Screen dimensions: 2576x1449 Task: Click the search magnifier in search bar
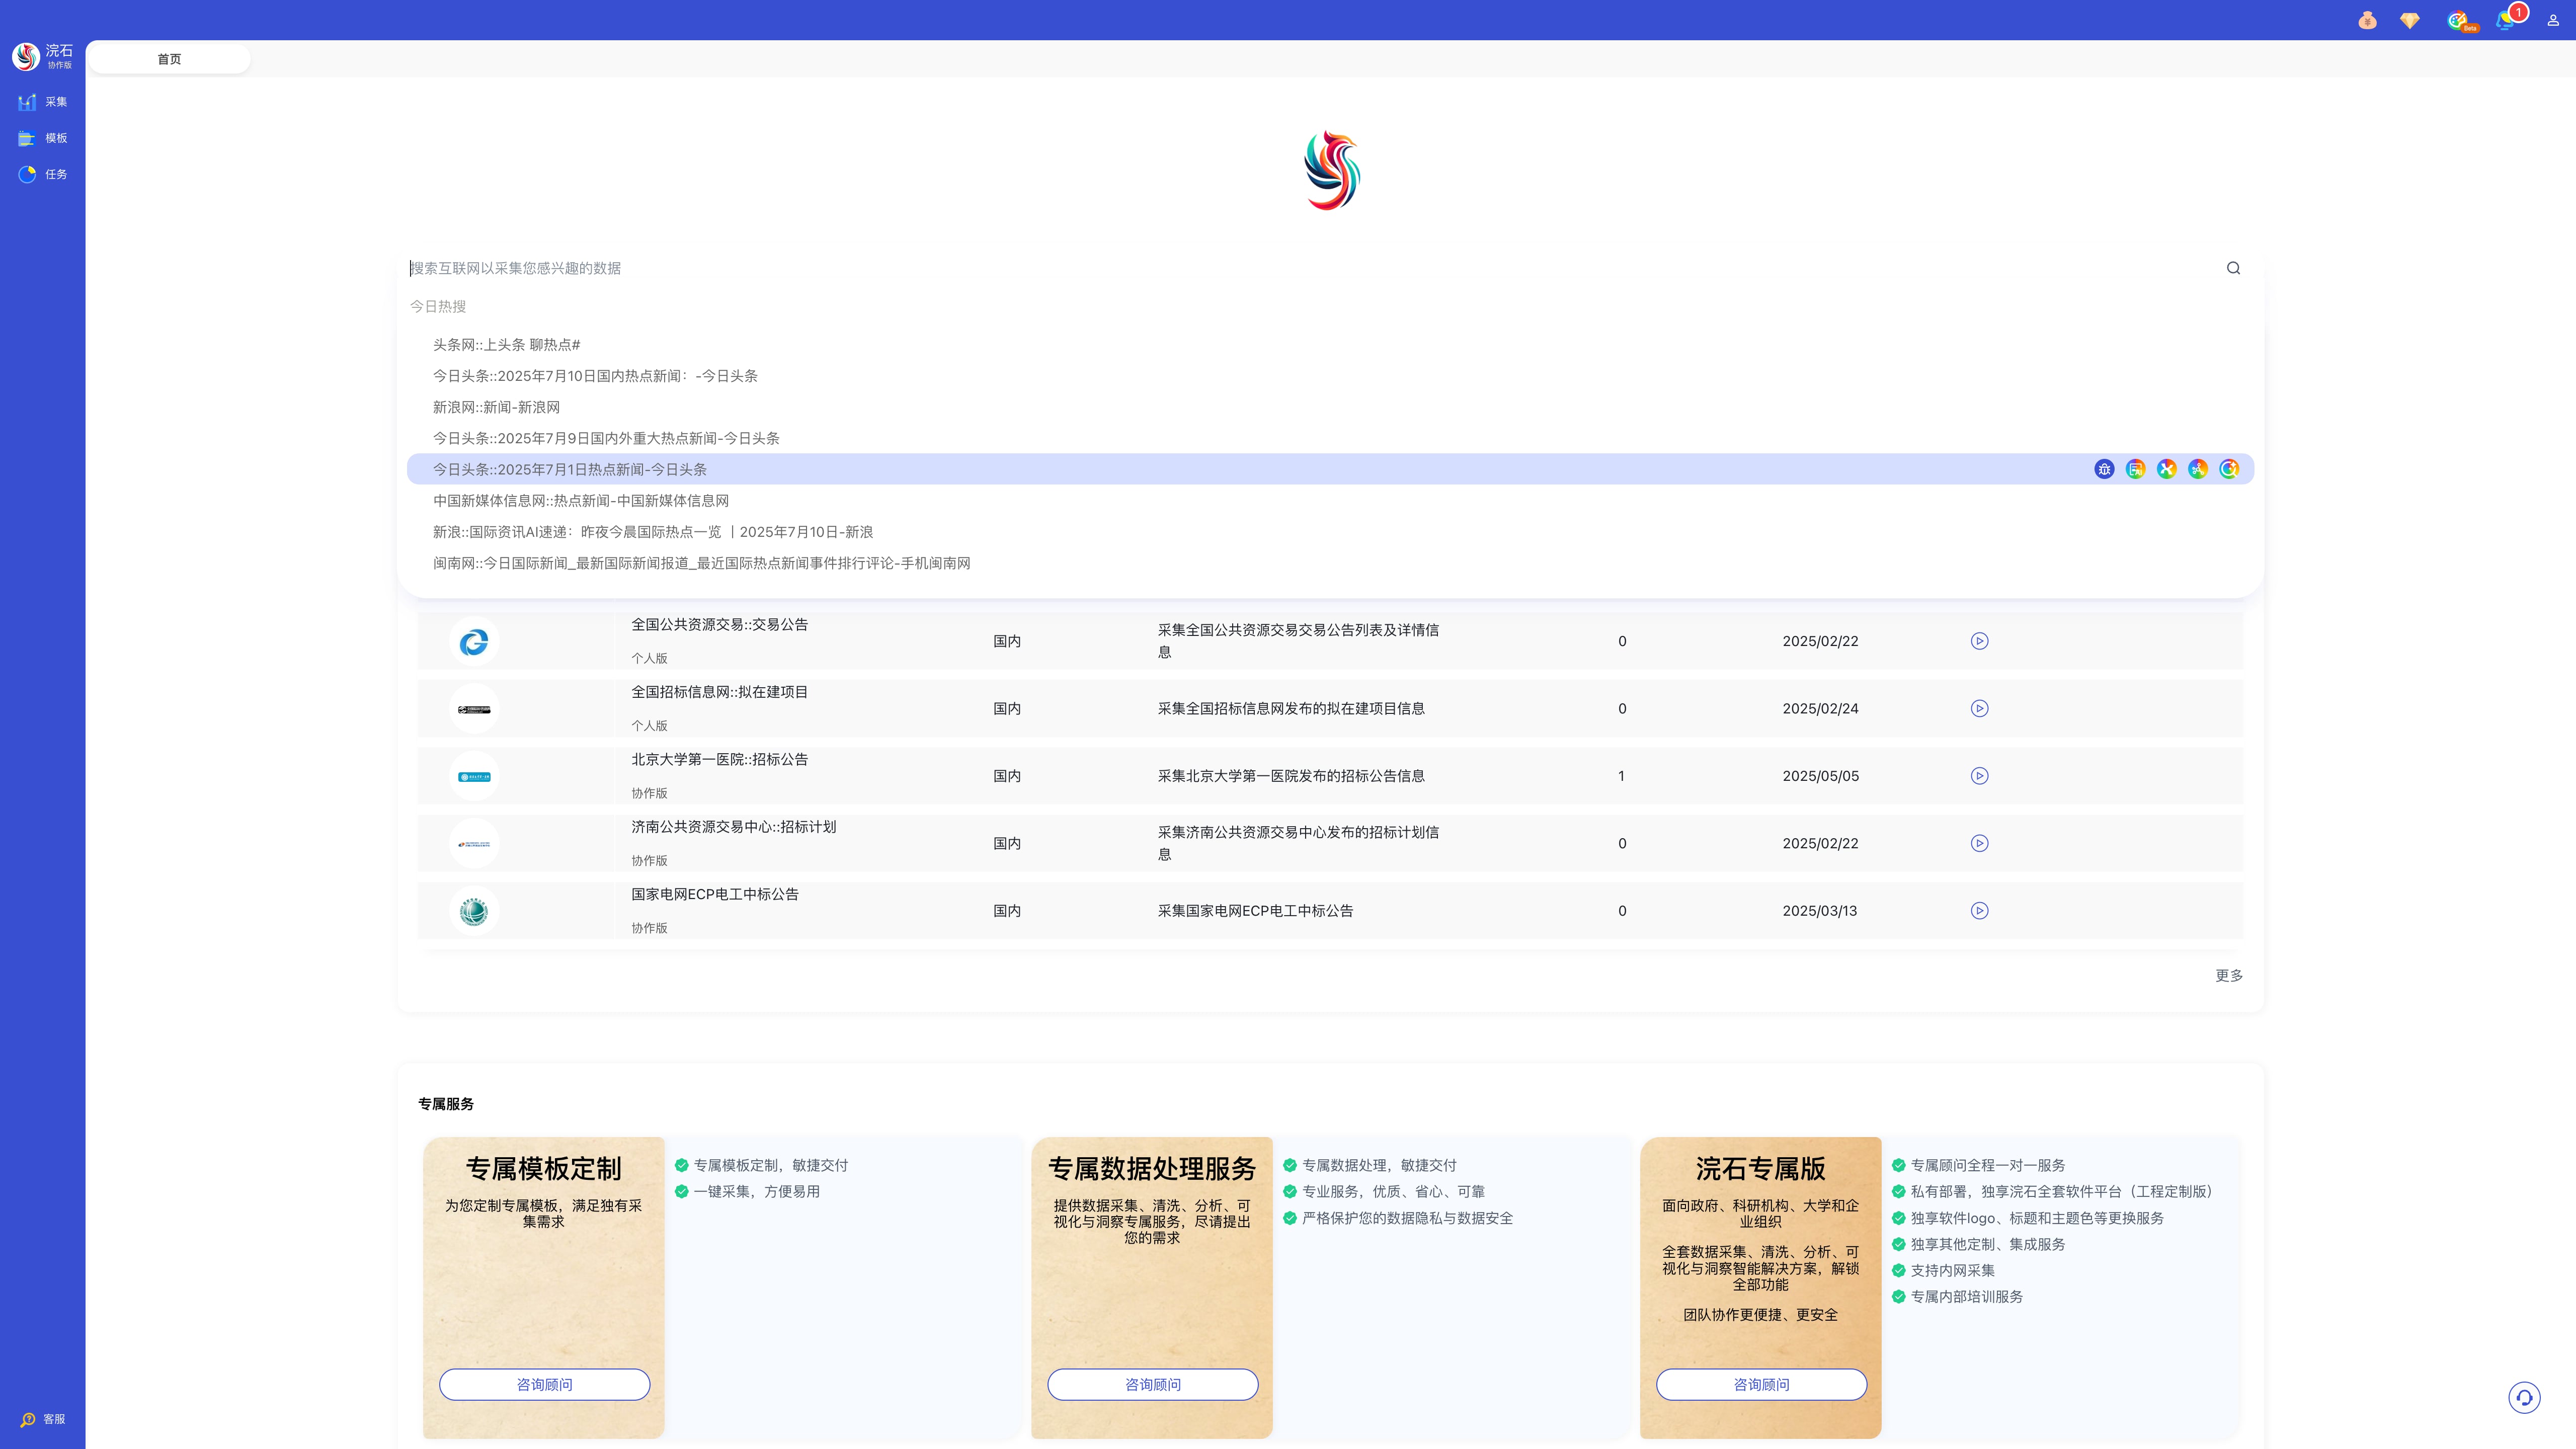coord(2233,268)
